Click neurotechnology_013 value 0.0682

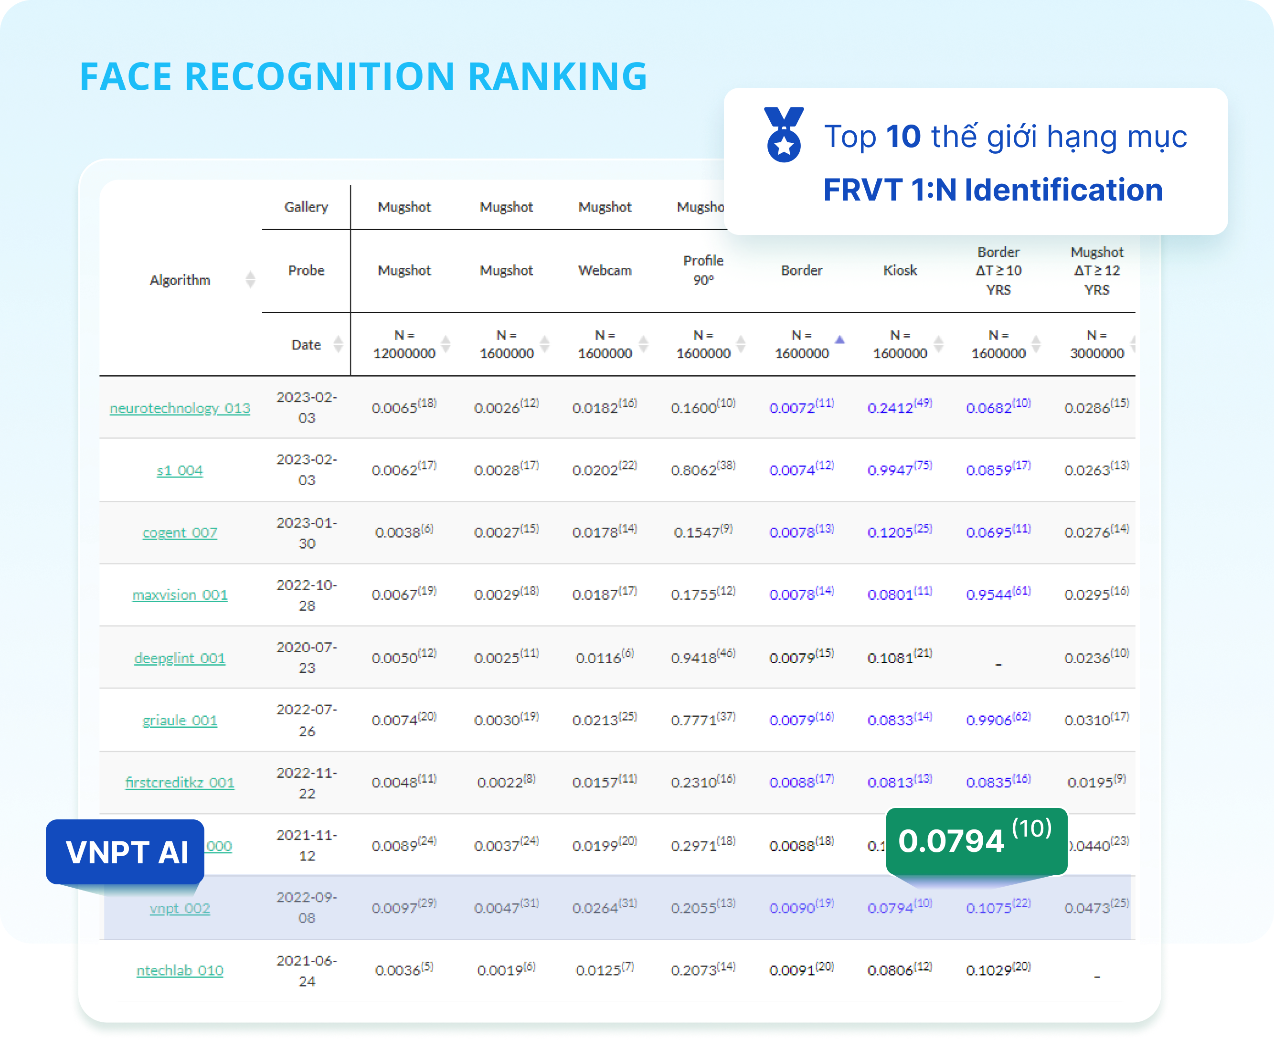click(998, 407)
